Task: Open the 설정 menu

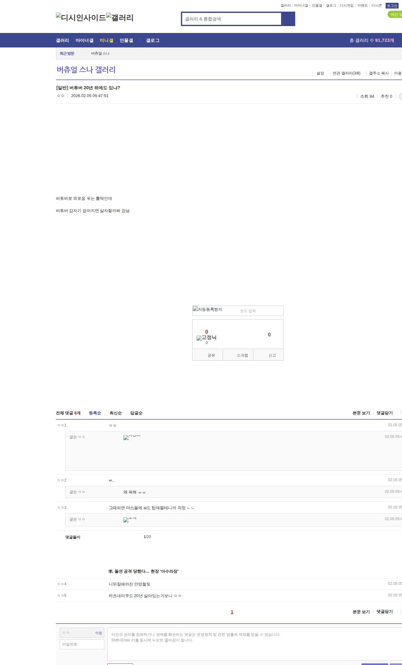Action: (x=320, y=73)
